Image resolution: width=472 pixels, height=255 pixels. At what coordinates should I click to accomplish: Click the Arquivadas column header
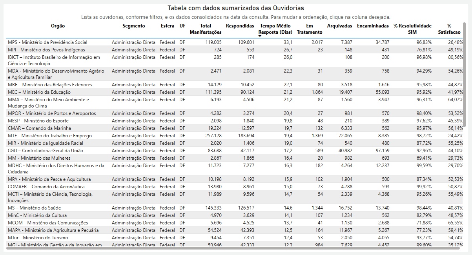339,26
